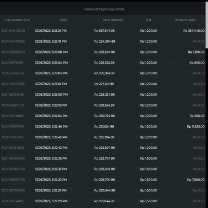The height and width of the screenshot is (208, 208).
Task: Open play session 30241613579163
Action: click(x=12, y=126)
